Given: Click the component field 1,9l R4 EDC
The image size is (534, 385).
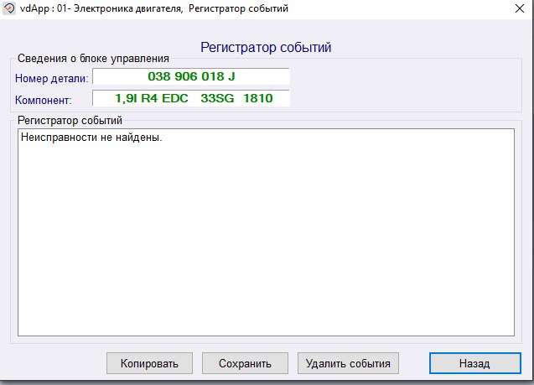Looking at the screenshot, I should [x=191, y=98].
